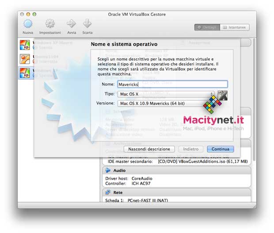Switch to Dettagli view
The width and height of the screenshot is (274, 233).
coord(207,27)
